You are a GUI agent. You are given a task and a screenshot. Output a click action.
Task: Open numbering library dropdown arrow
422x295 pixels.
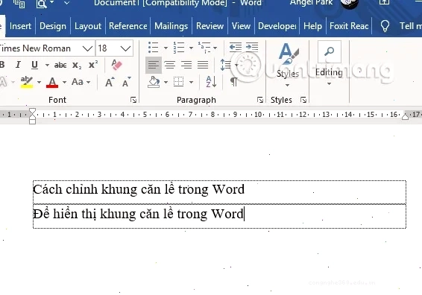click(191, 48)
